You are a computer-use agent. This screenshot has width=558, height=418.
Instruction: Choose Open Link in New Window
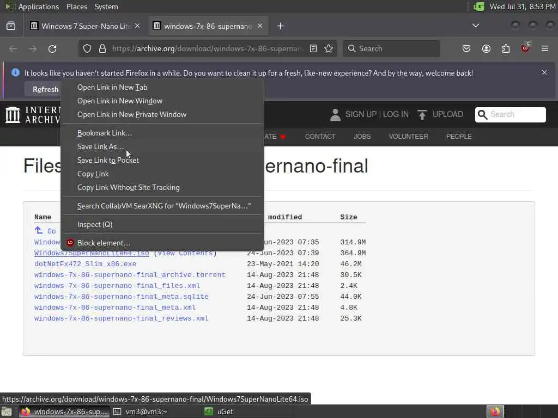(162, 101)
